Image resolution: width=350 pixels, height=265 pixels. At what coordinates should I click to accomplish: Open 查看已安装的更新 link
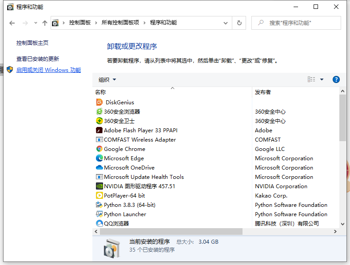point(38,59)
